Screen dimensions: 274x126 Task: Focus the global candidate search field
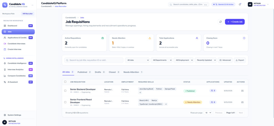click(x=189, y=4)
